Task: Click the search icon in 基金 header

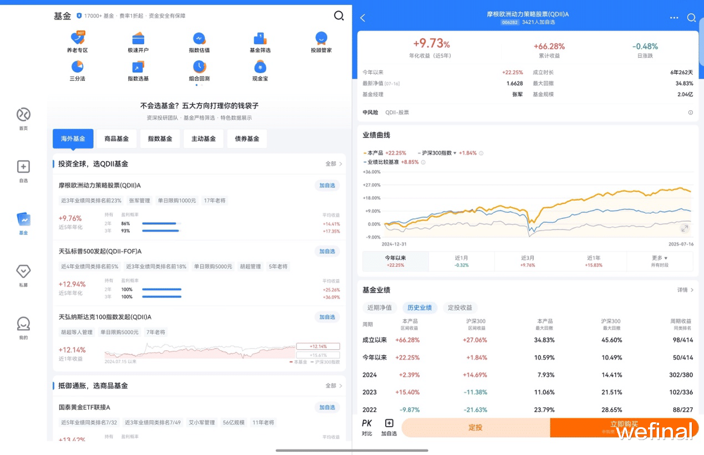Action: point(339,16)
